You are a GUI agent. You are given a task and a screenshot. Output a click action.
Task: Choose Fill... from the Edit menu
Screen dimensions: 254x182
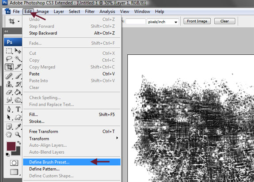pyautogui.click(x=72, y=114)
